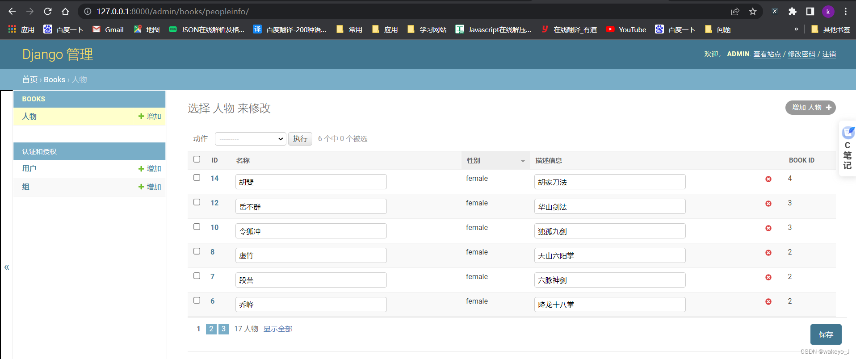This screenshot has height=359, width=856.
Task: Check the row checkbox for ID 12
Action: [197, 202]
